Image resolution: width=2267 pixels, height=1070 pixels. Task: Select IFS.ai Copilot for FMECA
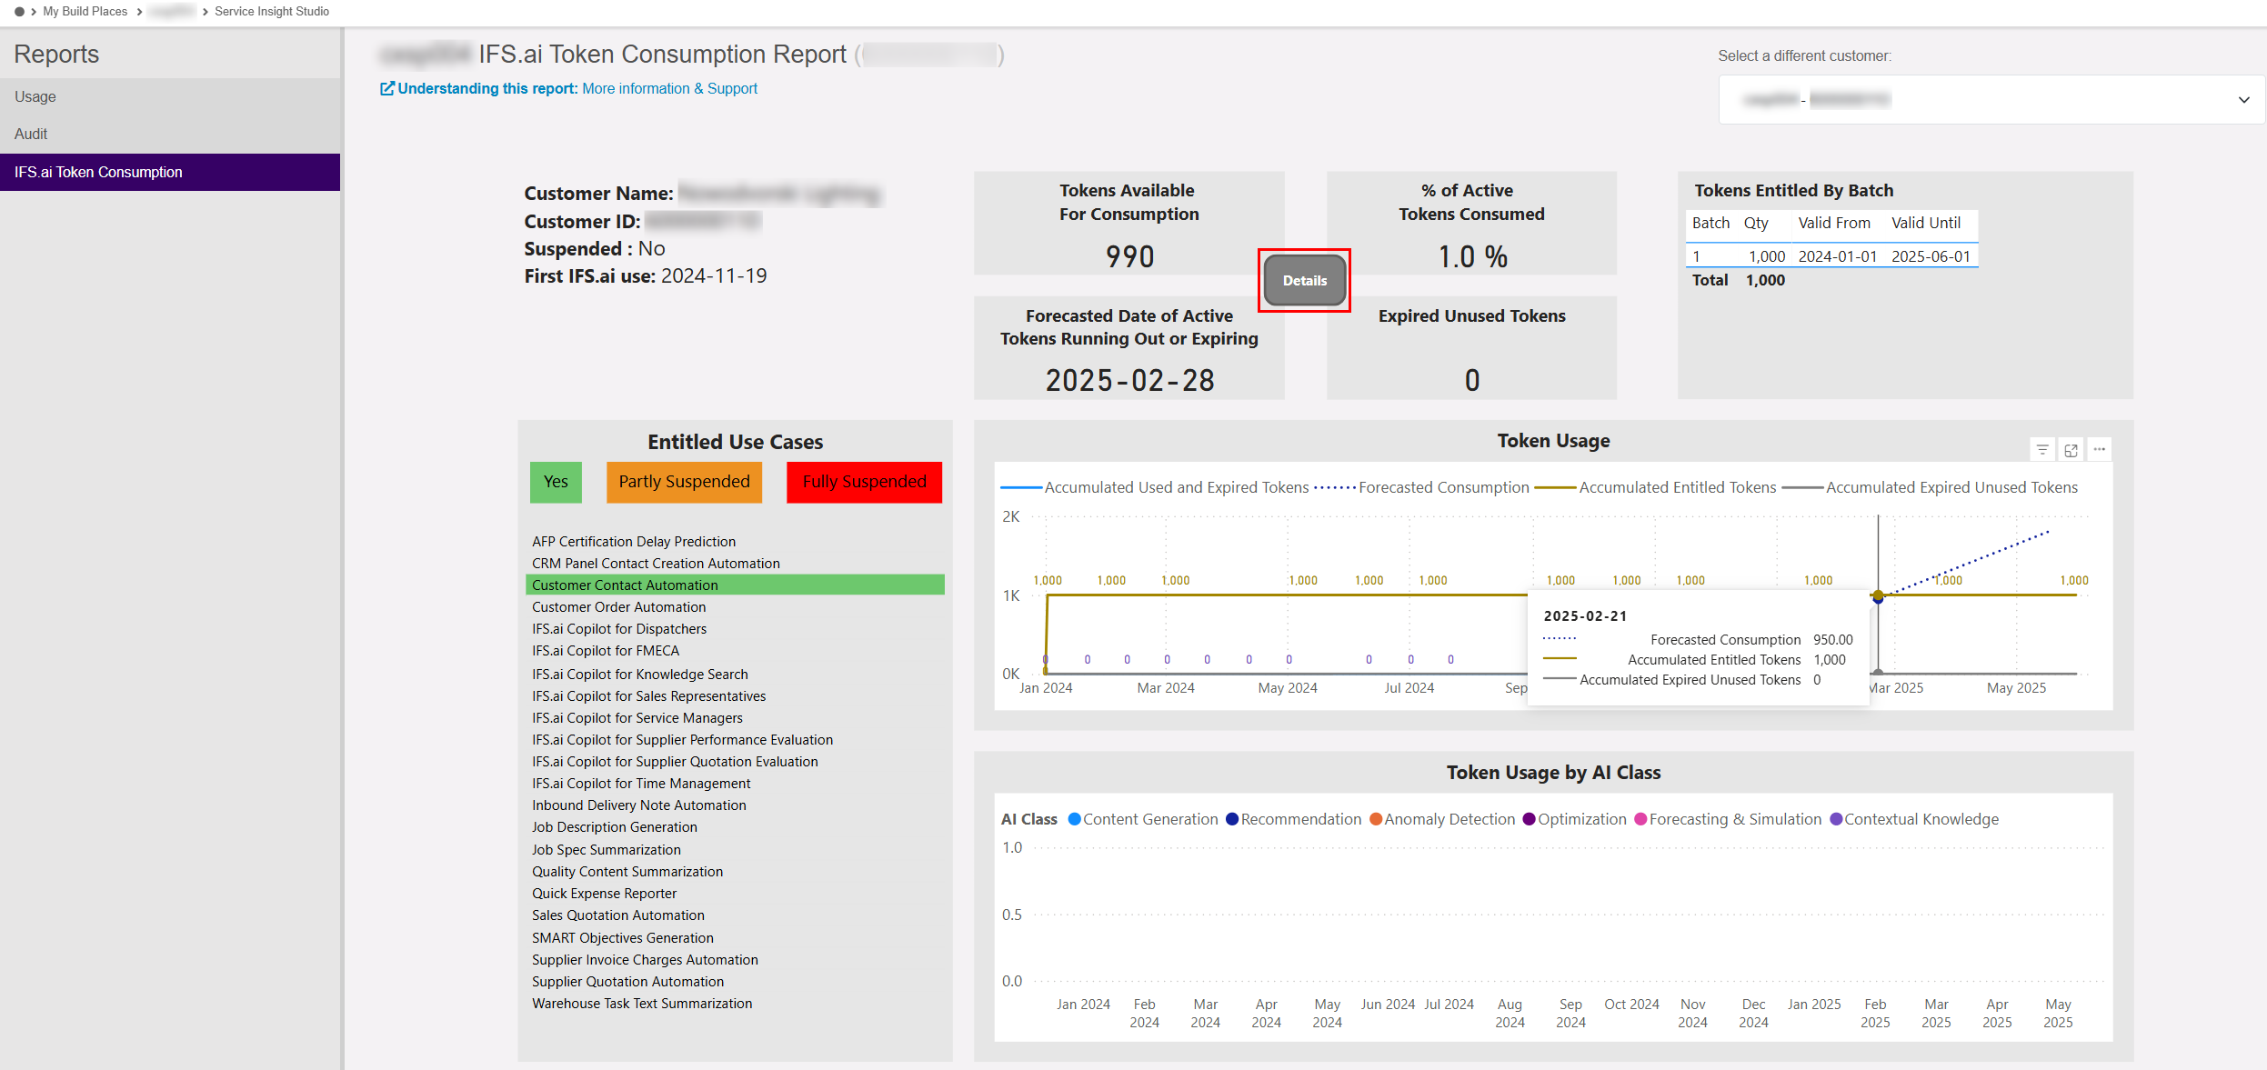606,650
